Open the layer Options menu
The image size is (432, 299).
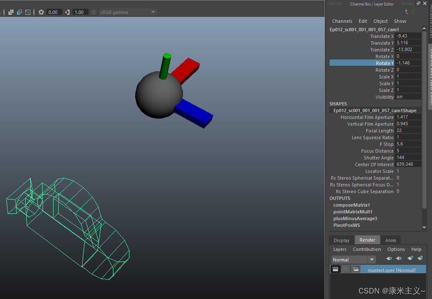click(396, 249)
